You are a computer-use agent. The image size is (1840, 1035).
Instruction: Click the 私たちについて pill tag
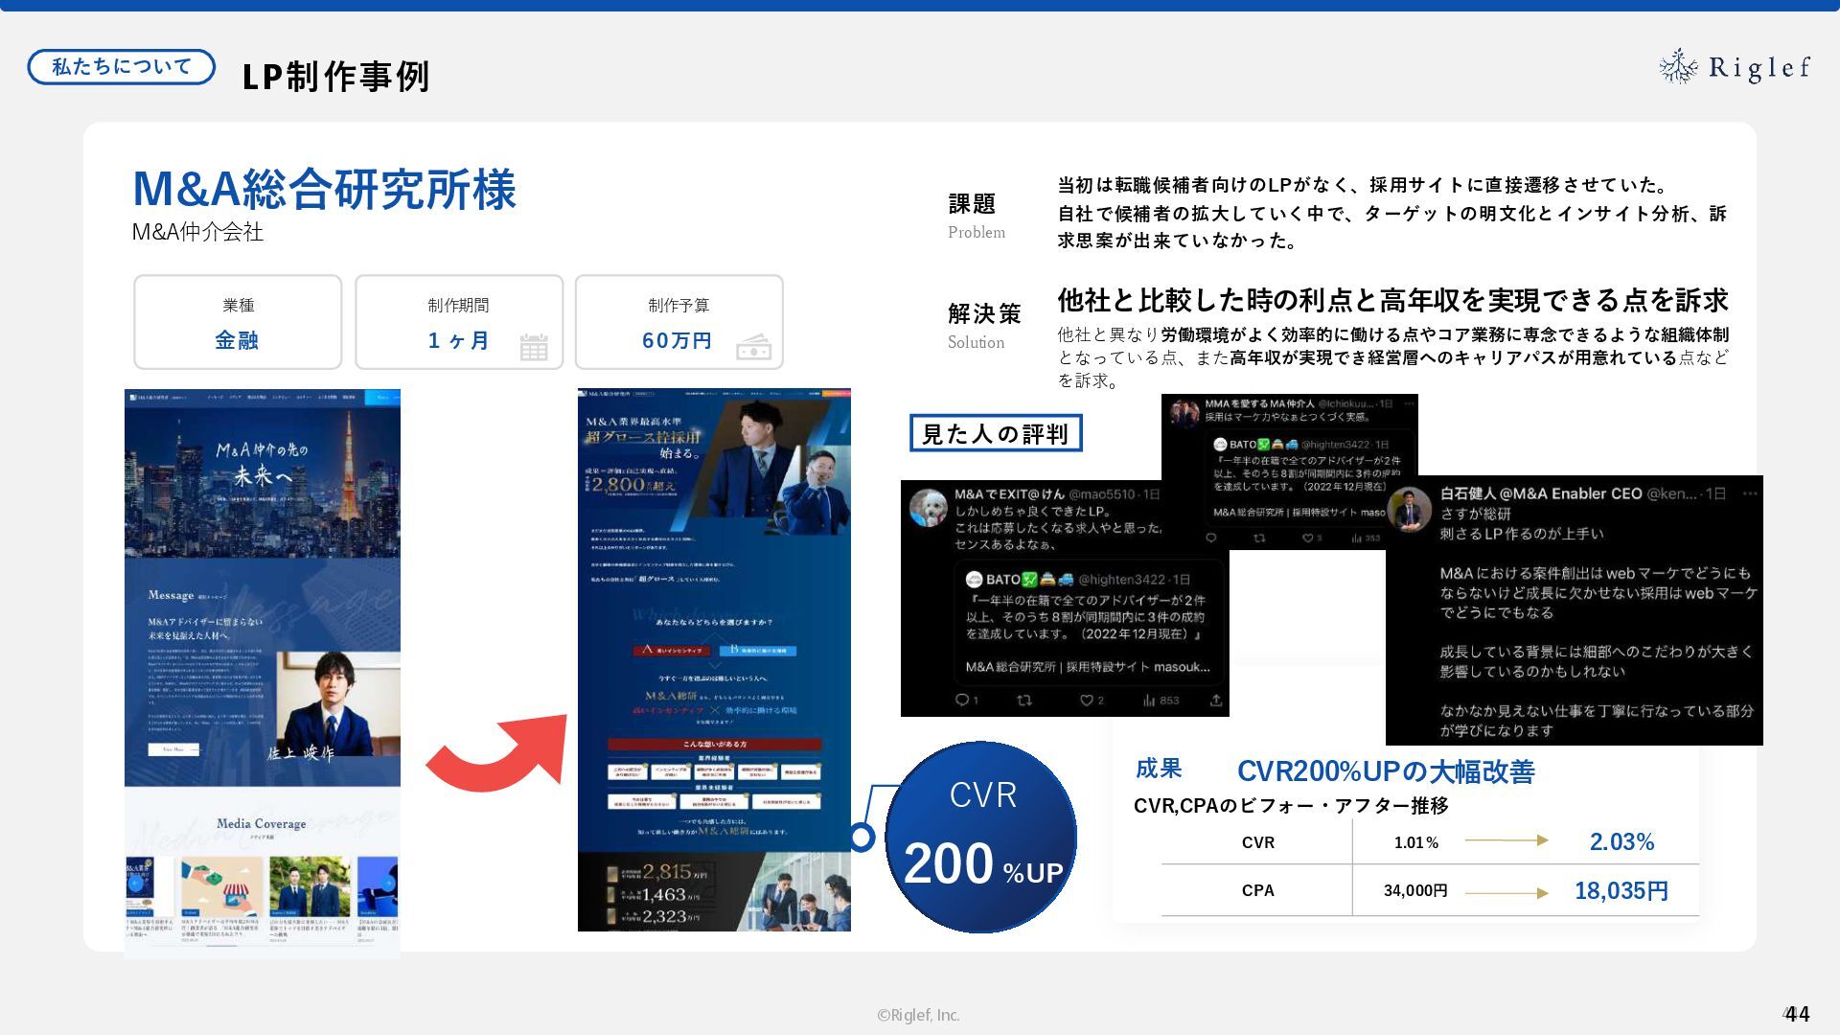[122, 67]
